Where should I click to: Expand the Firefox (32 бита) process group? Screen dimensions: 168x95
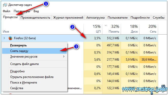(x=4, y=38)
